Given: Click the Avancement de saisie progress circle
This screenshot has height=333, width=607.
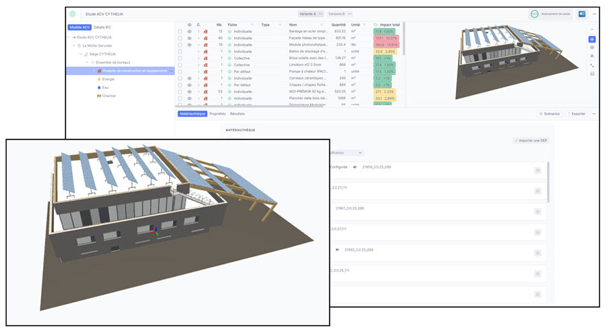Looking at the screenshot, I should (534, 13).
